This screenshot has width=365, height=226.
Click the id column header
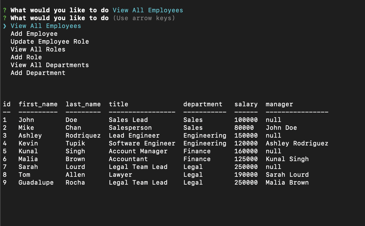pos(7,104)
